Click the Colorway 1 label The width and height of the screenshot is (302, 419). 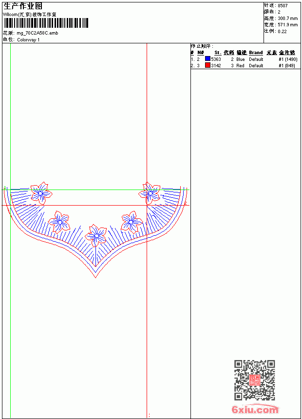tap(28, 40)
